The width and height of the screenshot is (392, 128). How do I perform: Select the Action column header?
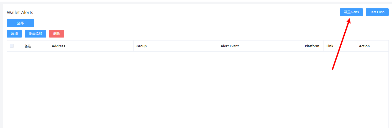pyautogui.click(x=364, y=46)
